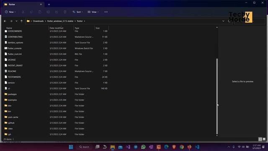Go back with the left arrow
The height and width of the screenshot is (151, 268).
point(5,21)
